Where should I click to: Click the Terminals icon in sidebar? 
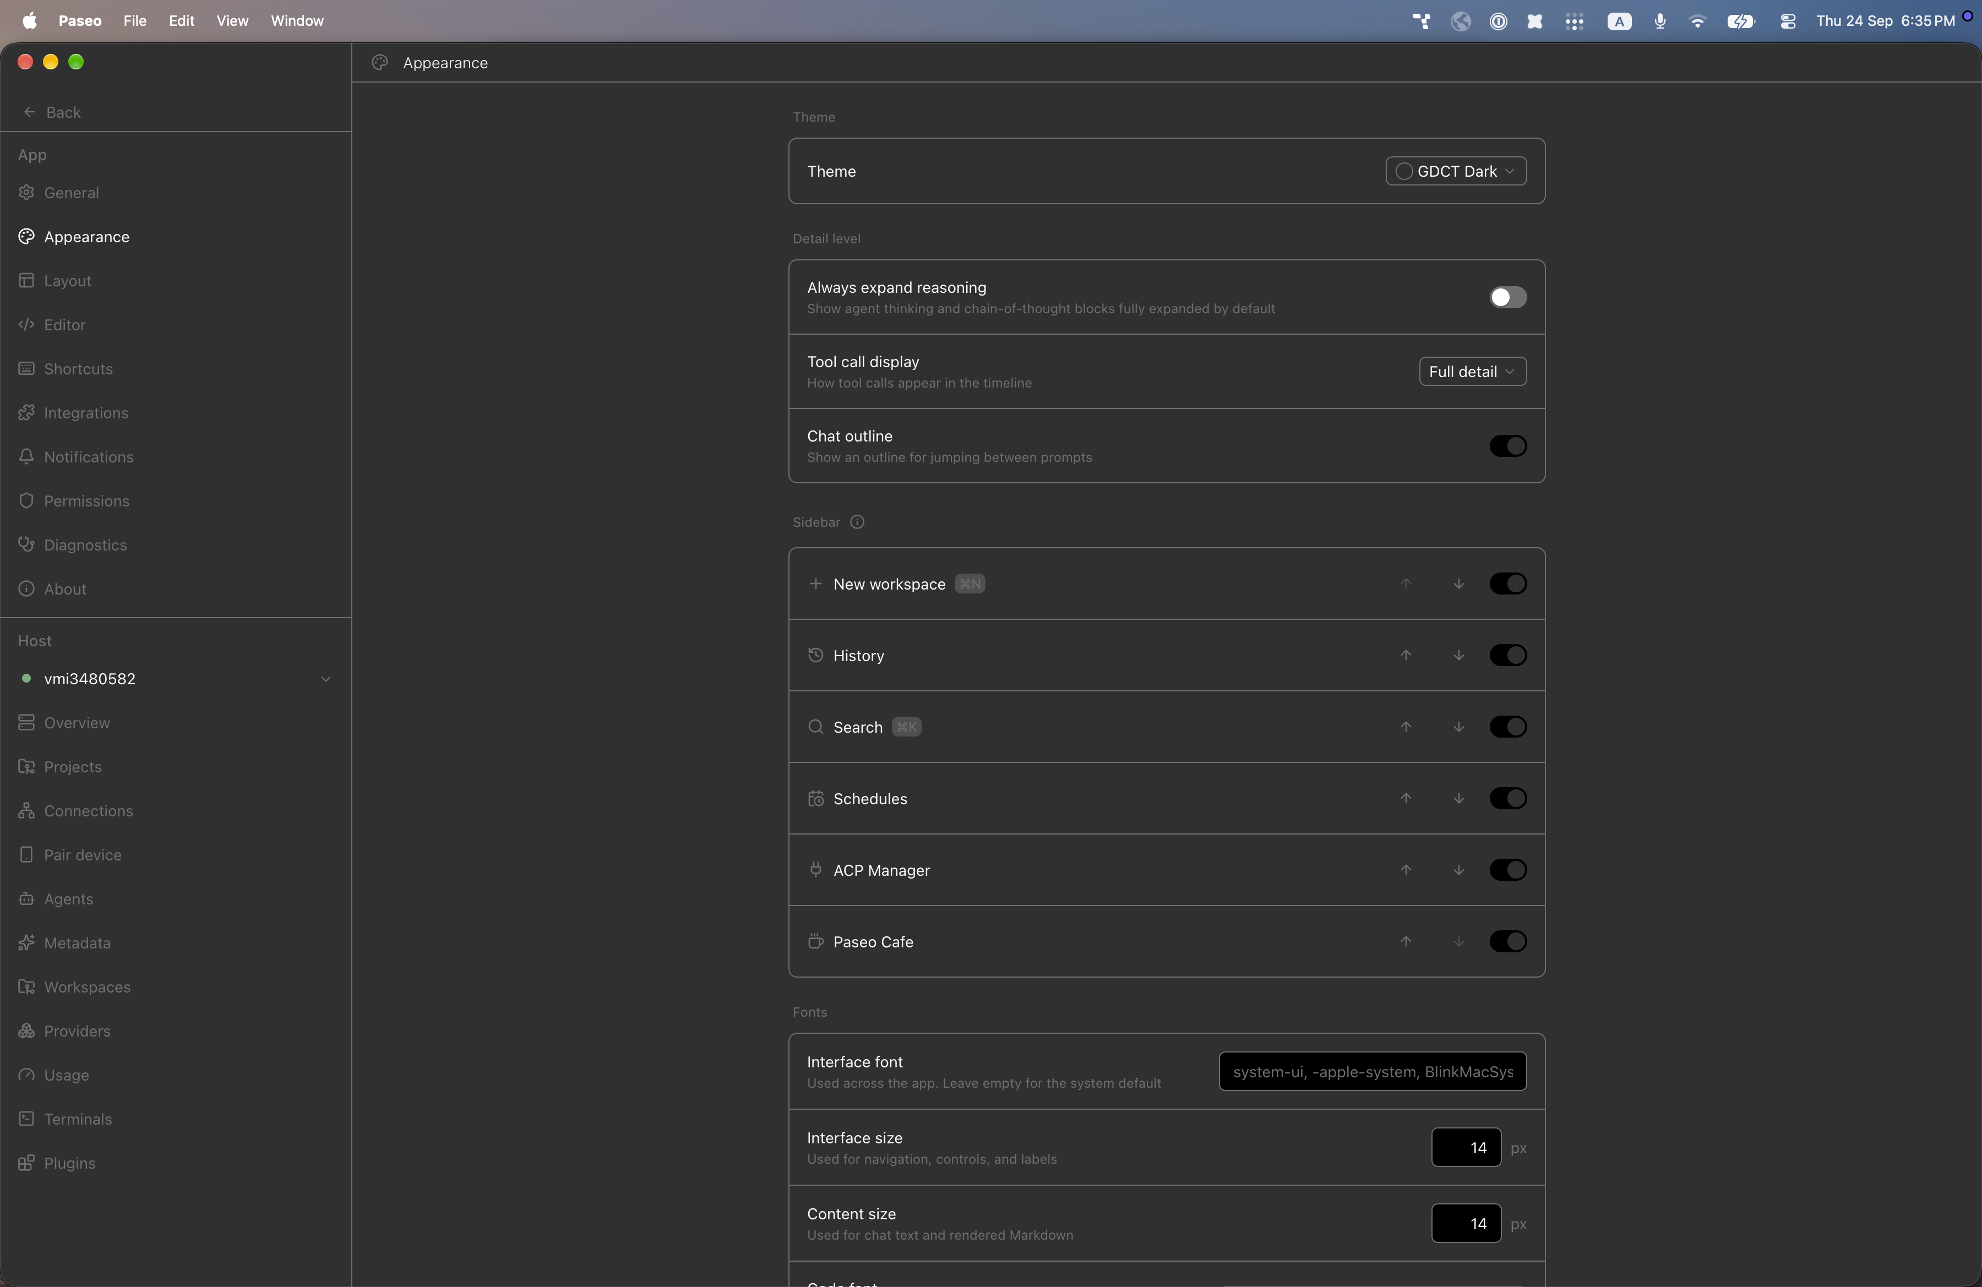(26, 1119)
